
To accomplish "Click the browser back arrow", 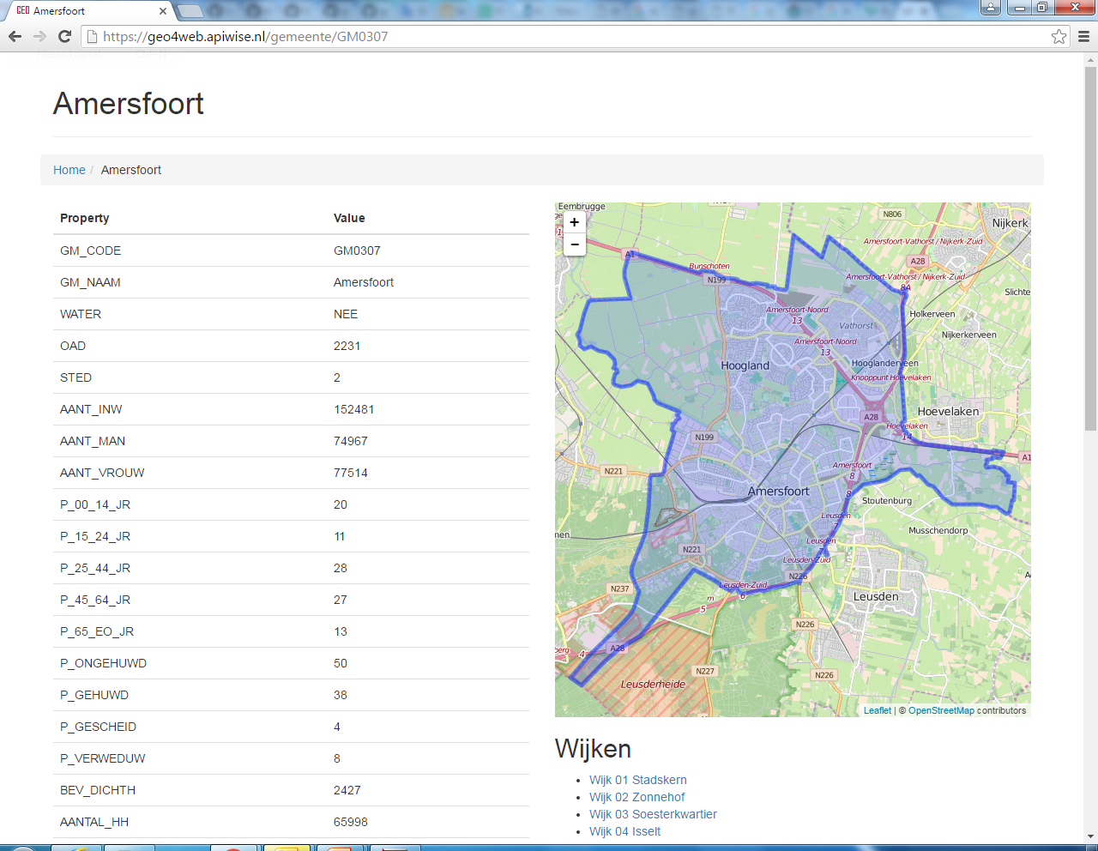I will pyautogui.click(x=15, y=36).
